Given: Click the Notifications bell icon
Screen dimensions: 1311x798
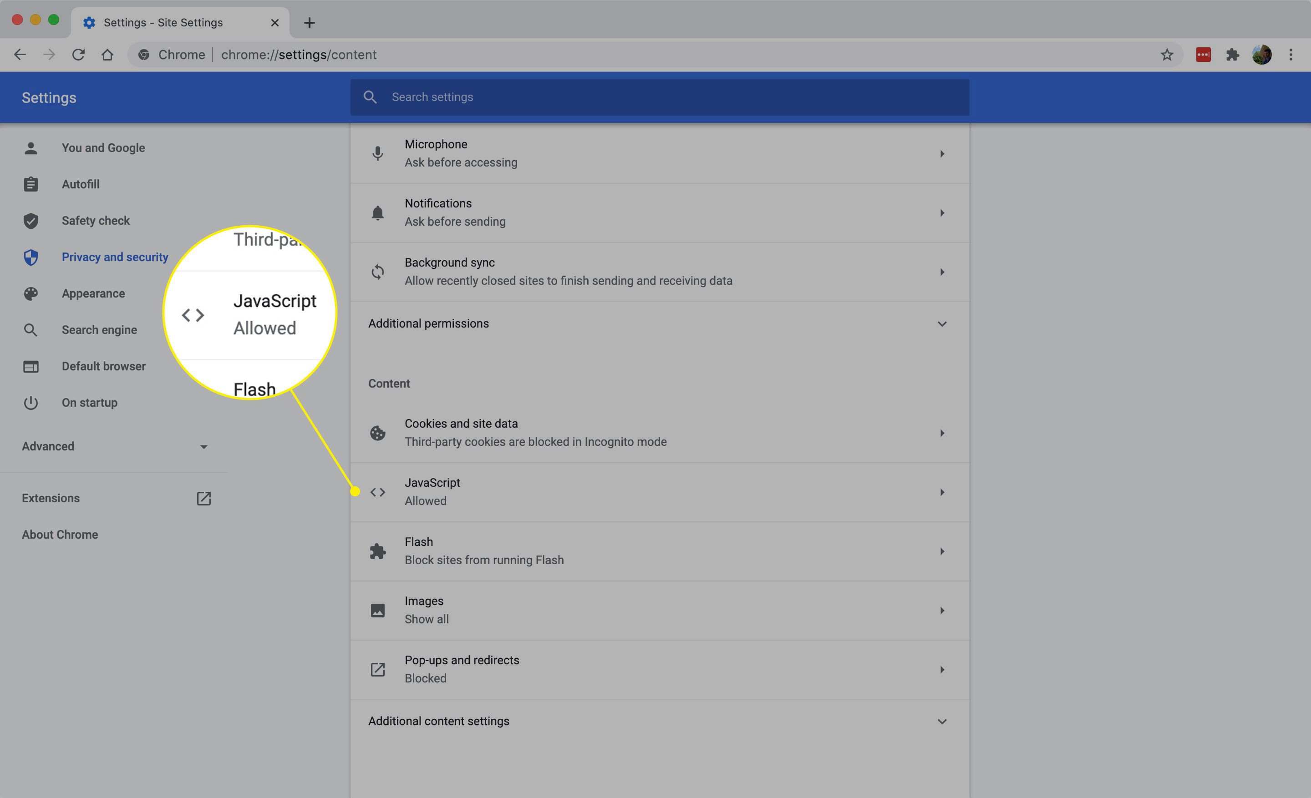Looking at the screenshot, I should coord(377,212).
